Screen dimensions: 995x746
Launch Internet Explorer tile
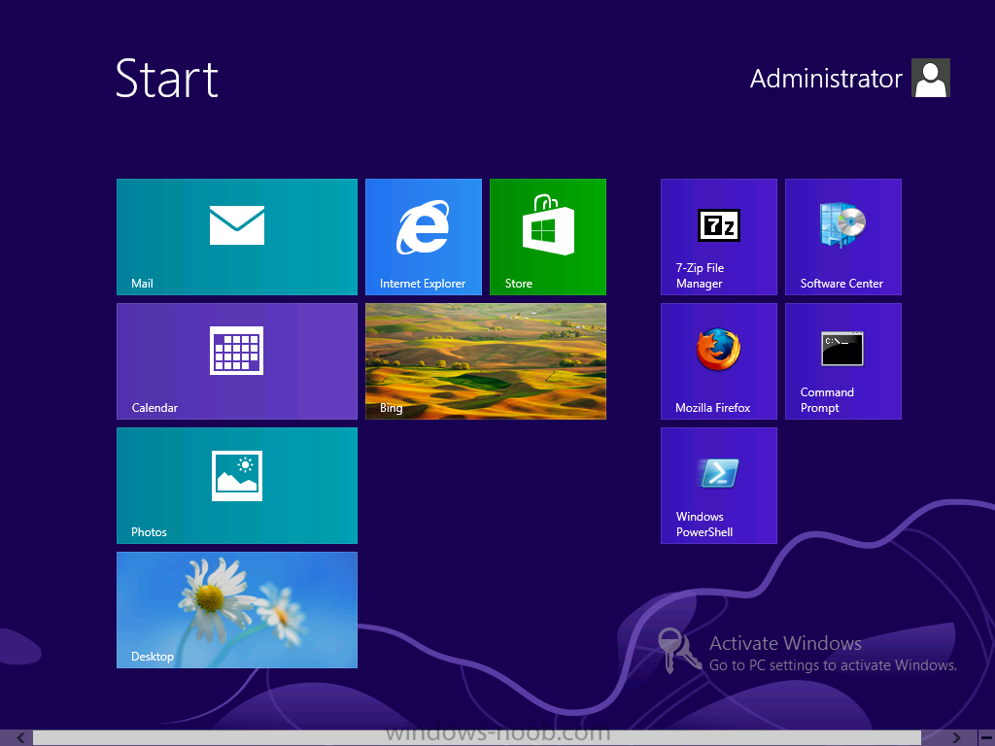tap(424, 237)
